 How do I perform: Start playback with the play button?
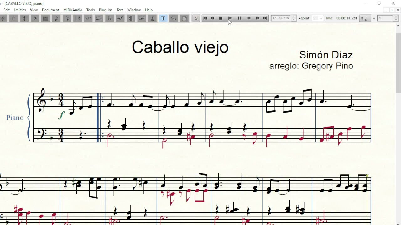pyautogui.click(x=230, y=18)
